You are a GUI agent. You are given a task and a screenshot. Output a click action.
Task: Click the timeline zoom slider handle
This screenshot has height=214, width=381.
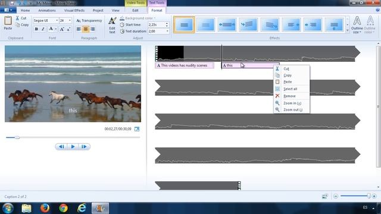pyautogui.click(x=368, y=196)
